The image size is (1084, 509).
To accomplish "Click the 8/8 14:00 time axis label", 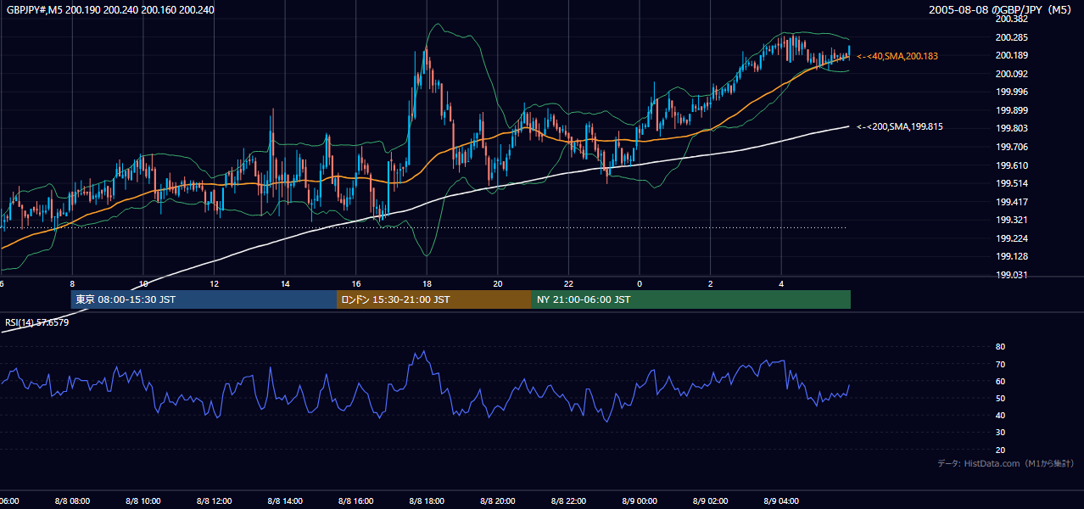I will pos(285,501).
